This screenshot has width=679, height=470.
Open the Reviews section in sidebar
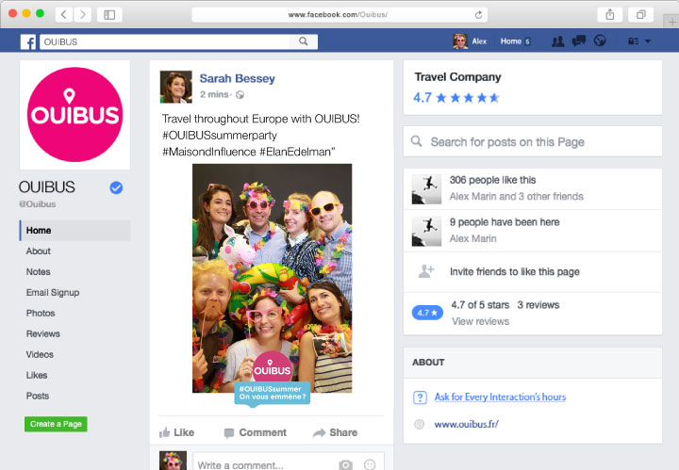click(x=42, y=333)
